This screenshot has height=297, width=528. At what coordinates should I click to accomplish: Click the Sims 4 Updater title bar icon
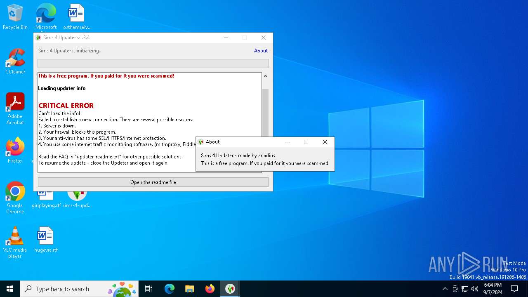[39, 38]
